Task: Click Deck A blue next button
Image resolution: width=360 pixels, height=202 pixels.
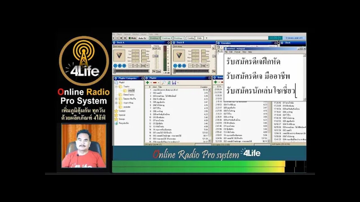Action: pos(124,66)
